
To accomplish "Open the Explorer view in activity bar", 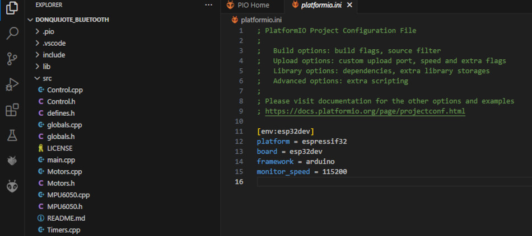I will 12,8.
